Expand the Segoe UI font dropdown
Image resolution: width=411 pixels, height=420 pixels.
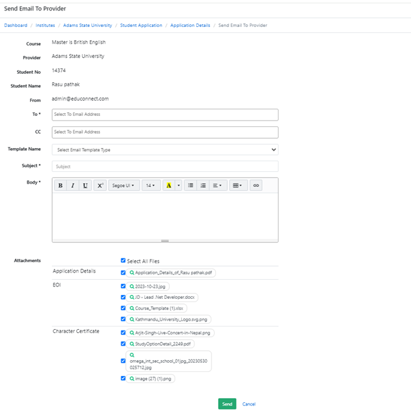pos(124,186)
